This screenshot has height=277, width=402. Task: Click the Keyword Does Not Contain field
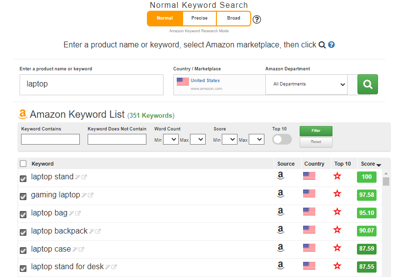point(117,139)
